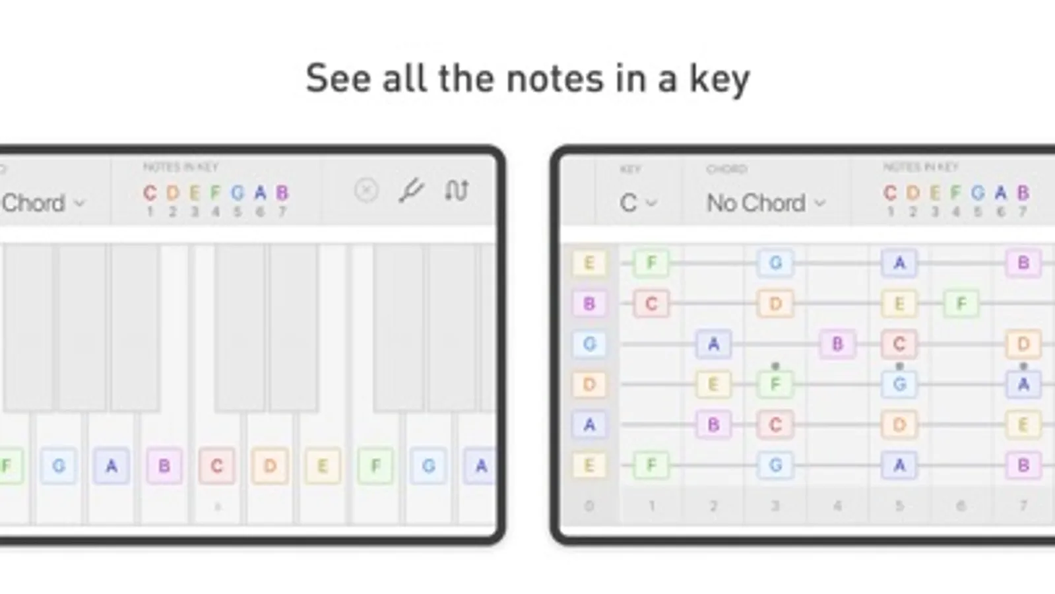This screenshot has width=1055, height=594.
Task: Tap B note on G string
Action: pyautogui.click(x=837, y=344)
